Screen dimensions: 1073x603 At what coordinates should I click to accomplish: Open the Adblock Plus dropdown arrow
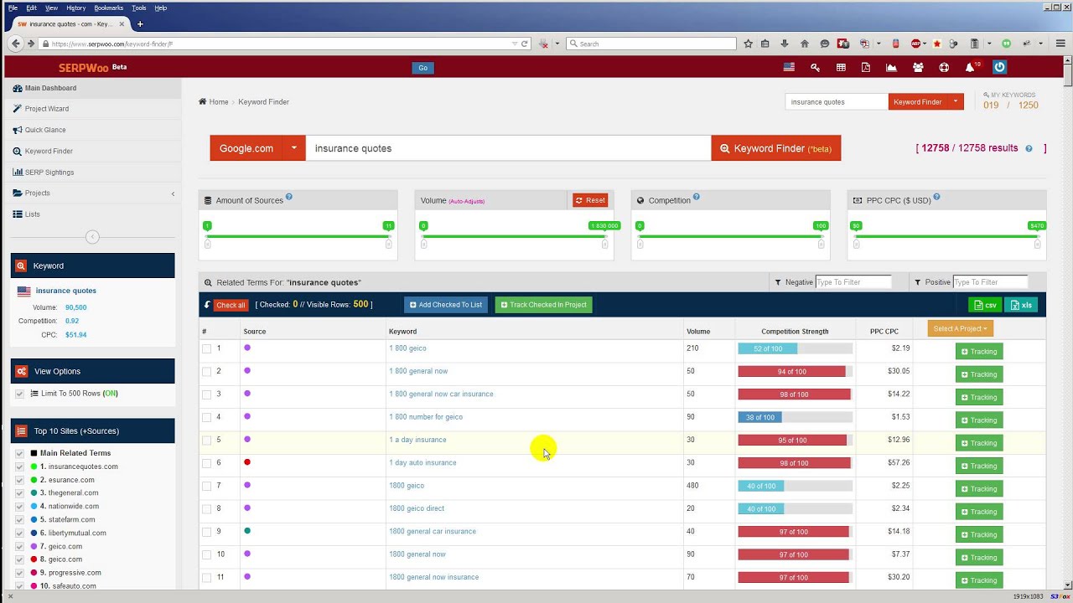pyautogui.click(x=926, y=44)
